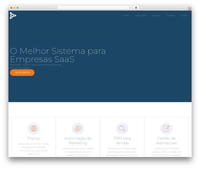Click the browser reload icon

pos(130,8)
